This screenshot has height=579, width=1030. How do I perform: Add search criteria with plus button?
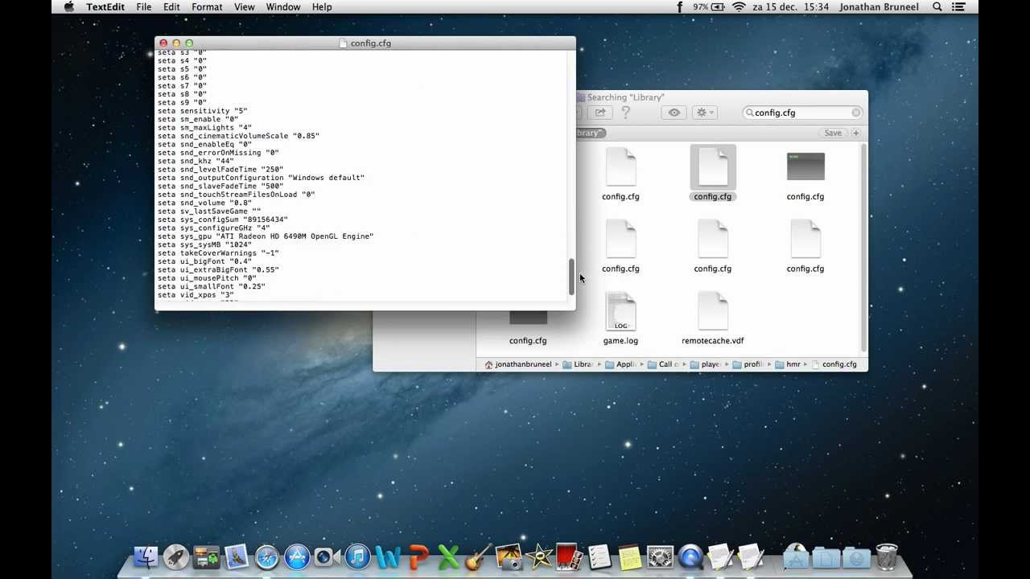[856, 133]
